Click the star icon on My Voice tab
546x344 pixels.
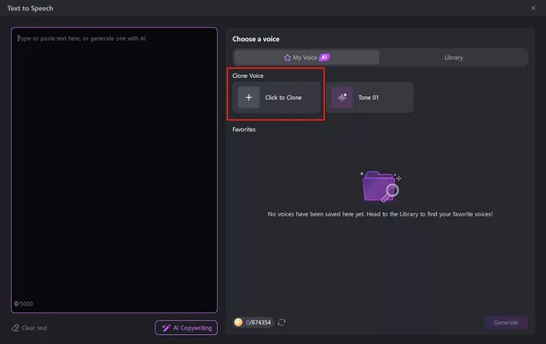click(x=288, y=58)
